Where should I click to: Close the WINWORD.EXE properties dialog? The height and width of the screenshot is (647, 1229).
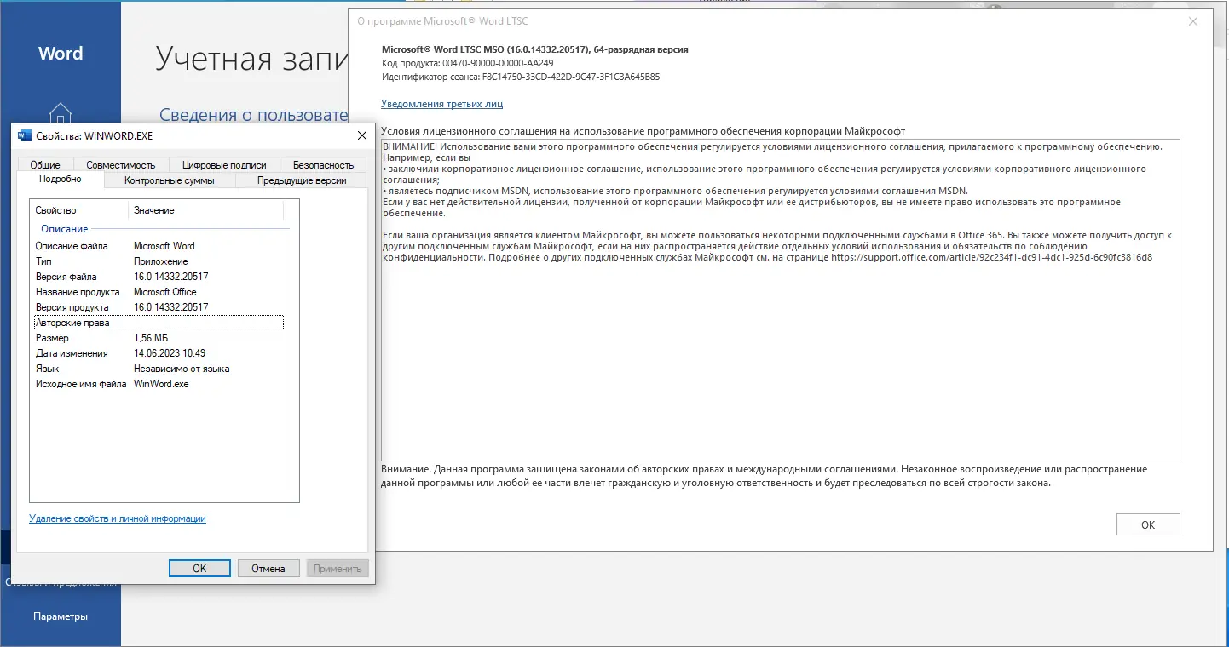(x=362, y=135)
